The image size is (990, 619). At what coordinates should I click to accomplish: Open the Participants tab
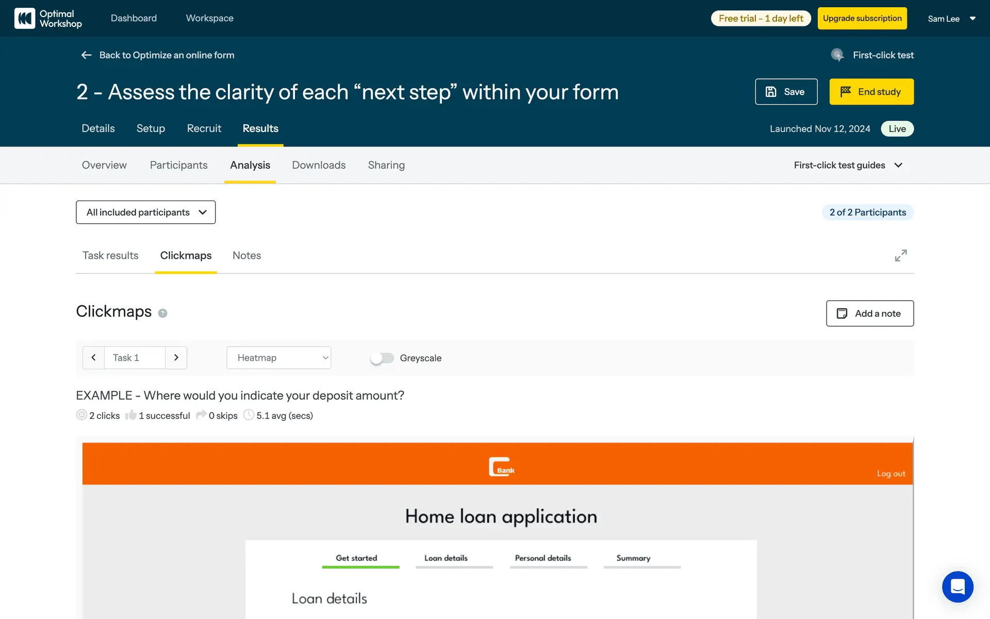(x=178, y=165)
